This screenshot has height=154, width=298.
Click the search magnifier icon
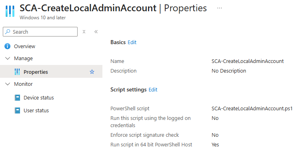click(8, 32)
